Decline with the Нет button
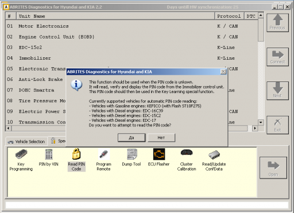 (x=161, y=138)
